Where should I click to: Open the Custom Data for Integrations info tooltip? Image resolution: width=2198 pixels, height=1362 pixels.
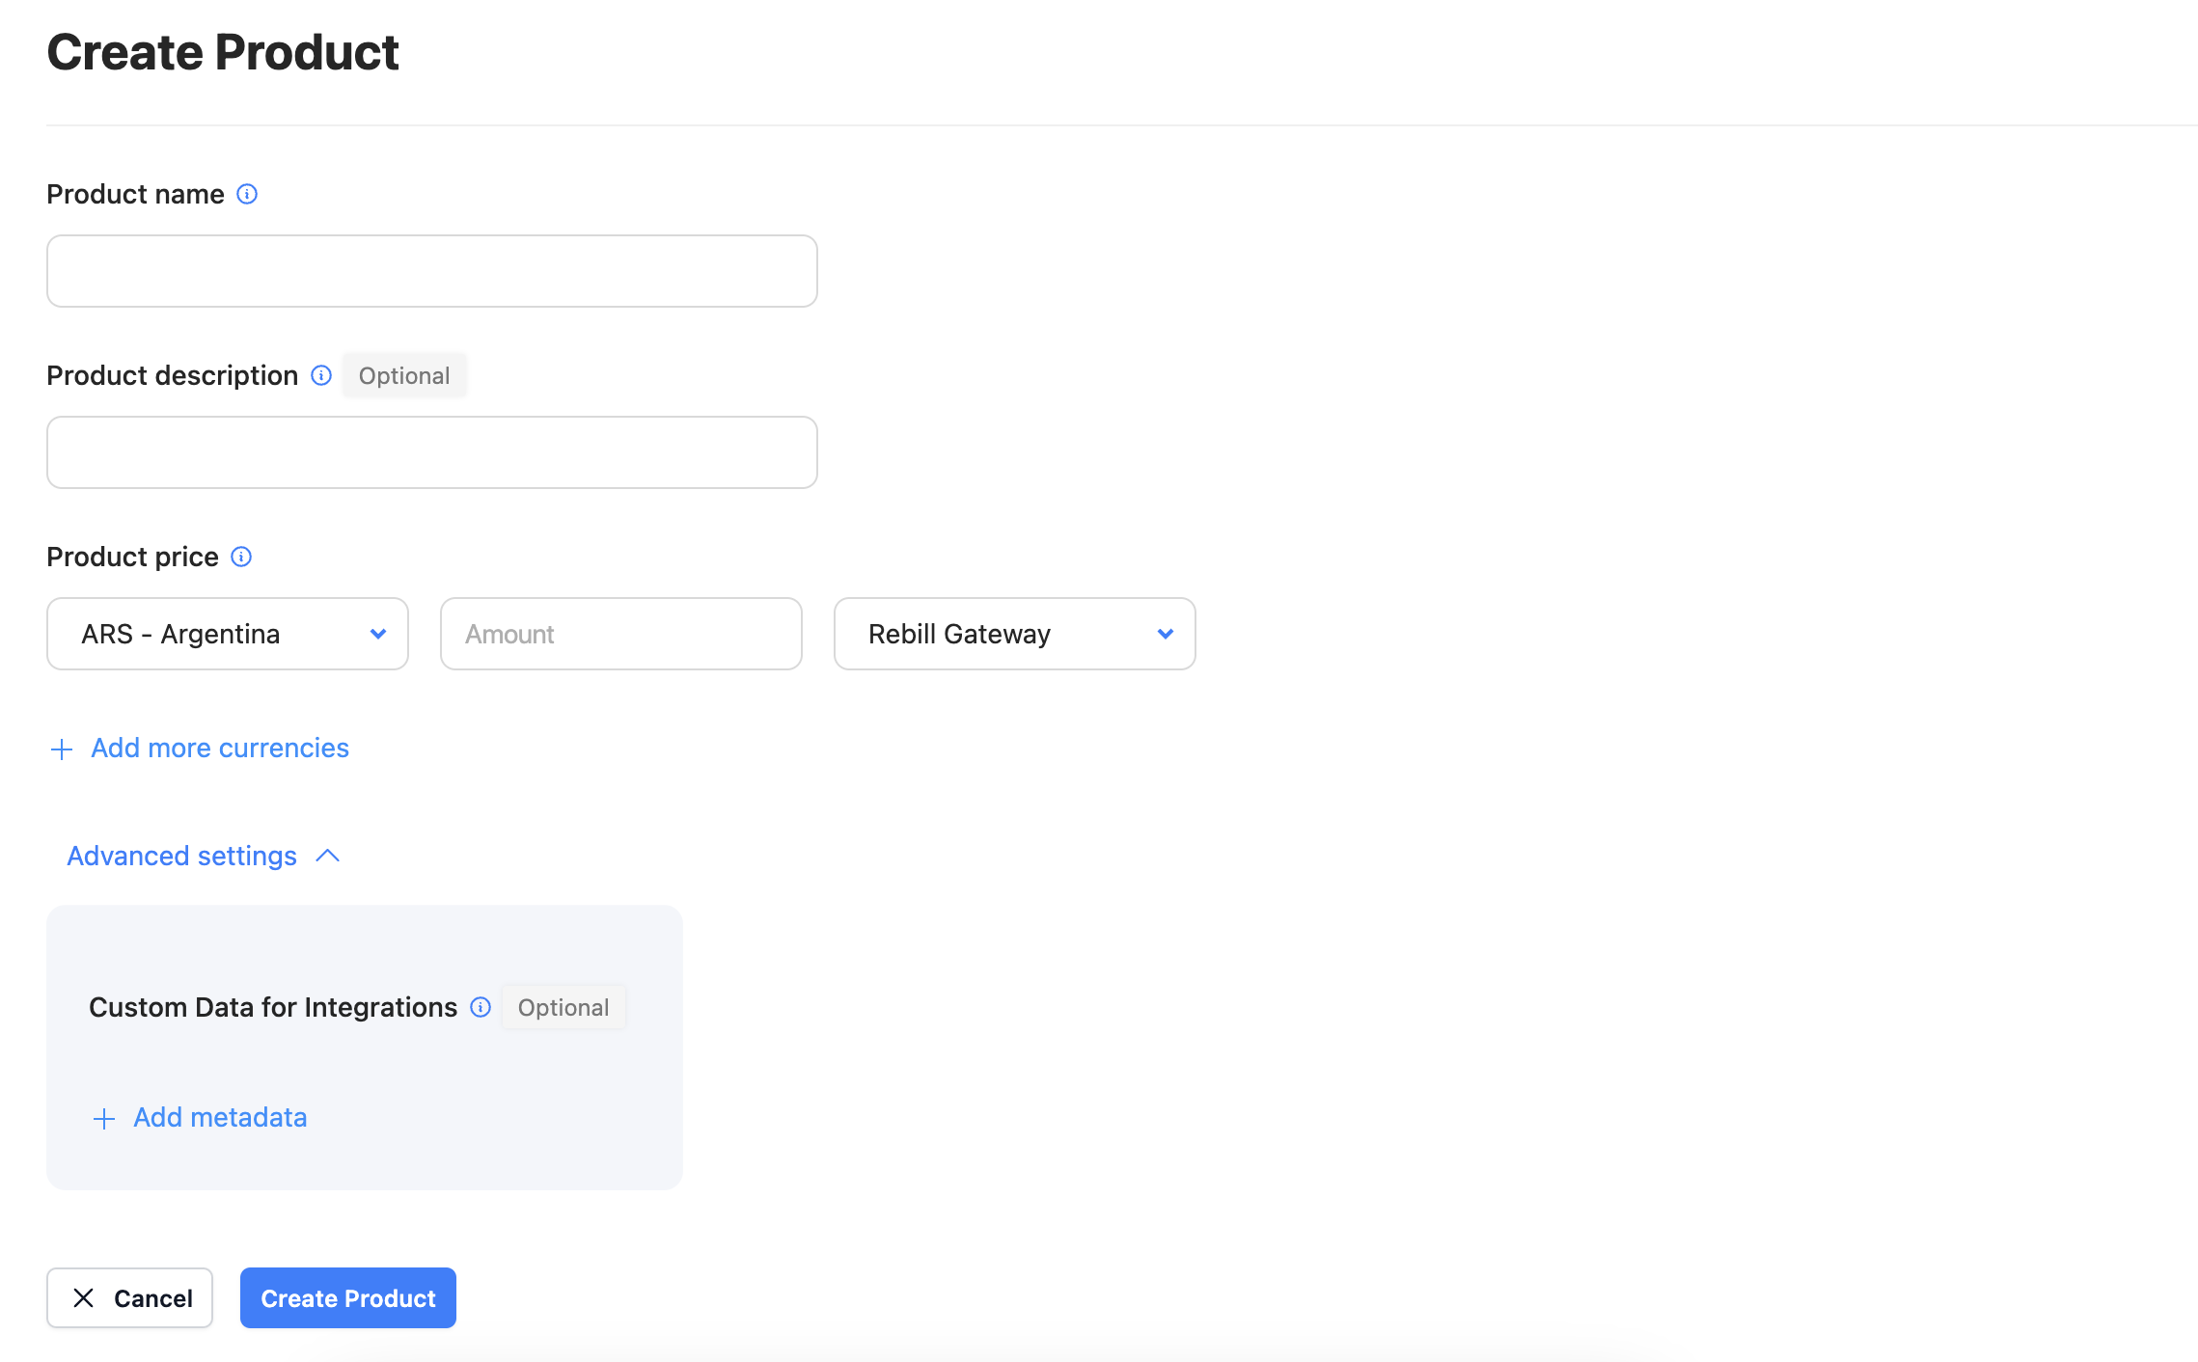(x=480, y=1007)
